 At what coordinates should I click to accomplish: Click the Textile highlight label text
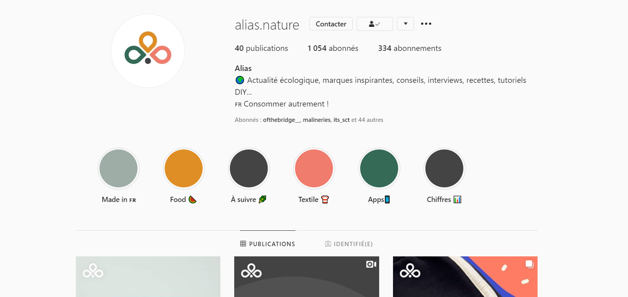click(314, 200)
